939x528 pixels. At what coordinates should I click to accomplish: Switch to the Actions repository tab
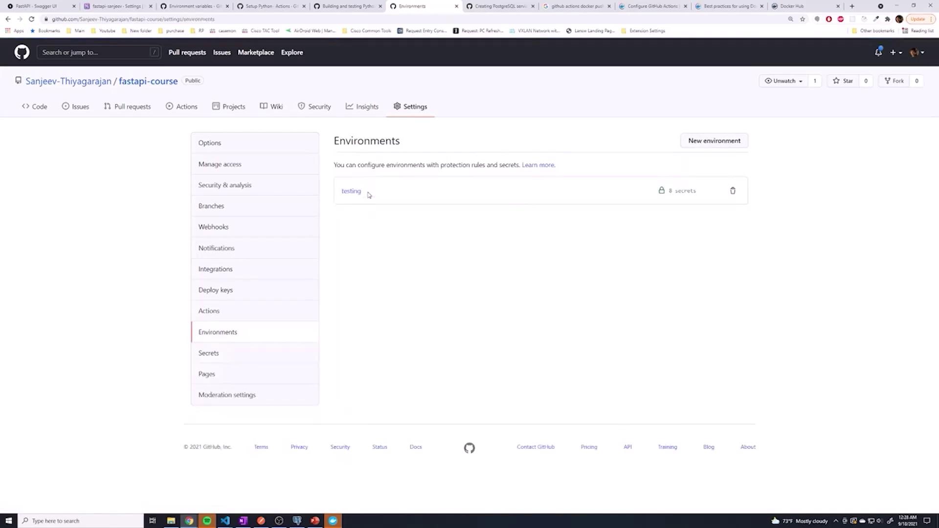coord(181,107)
